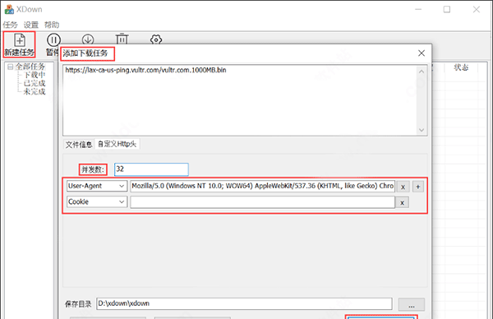Switch to the 文件信息 tab
This screenshot has width=493, height=319.
(x=79, y=144)
